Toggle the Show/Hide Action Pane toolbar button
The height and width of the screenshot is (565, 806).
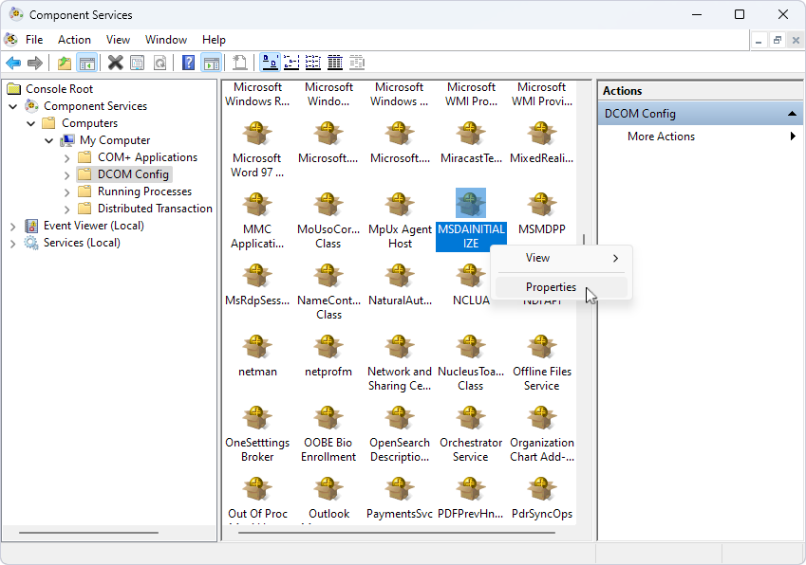point(212,64)
